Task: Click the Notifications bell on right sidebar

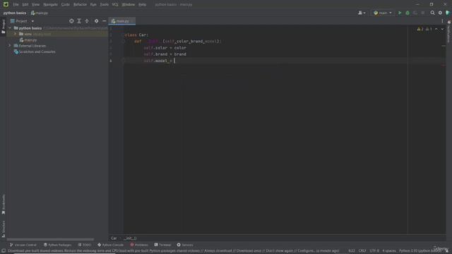Action: [449, 22]
